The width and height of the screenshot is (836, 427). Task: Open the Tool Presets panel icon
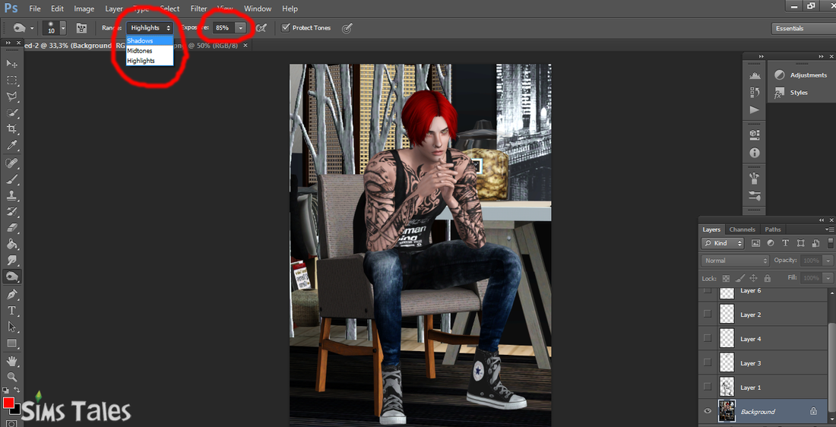755,195
